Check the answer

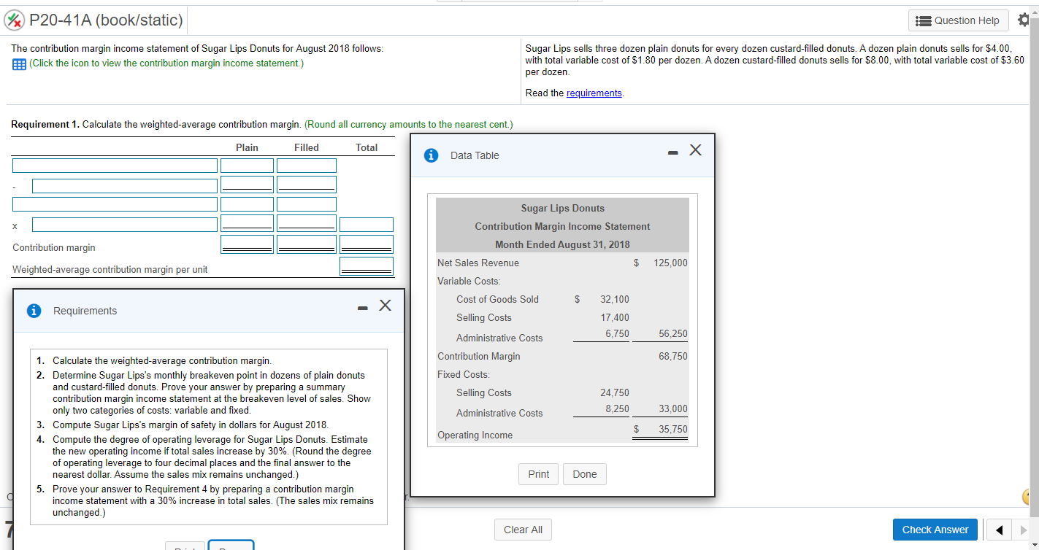pos(935,530)
